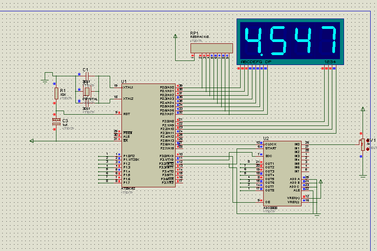Click the P3.0/RXD pin label
Image resolution: width=377 pixels, height=251 pixels.
click(x=167, y=156)
